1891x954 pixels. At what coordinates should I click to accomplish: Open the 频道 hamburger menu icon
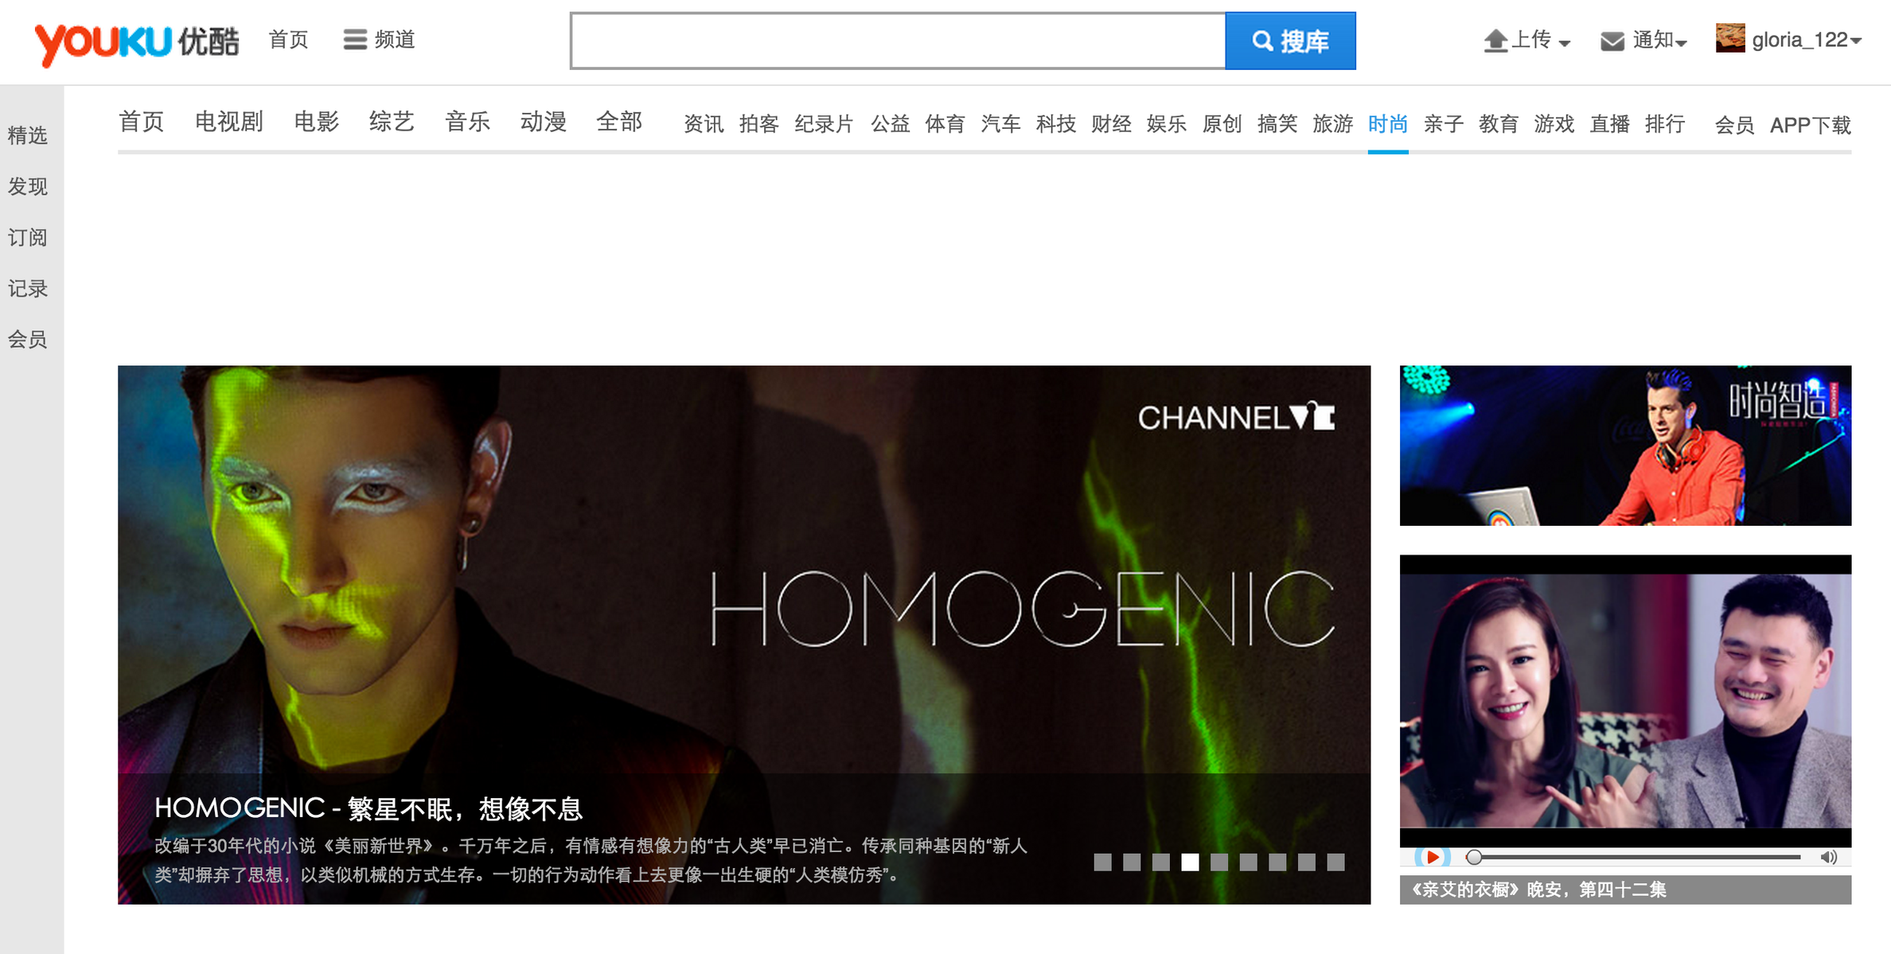[x=355, y=40]
